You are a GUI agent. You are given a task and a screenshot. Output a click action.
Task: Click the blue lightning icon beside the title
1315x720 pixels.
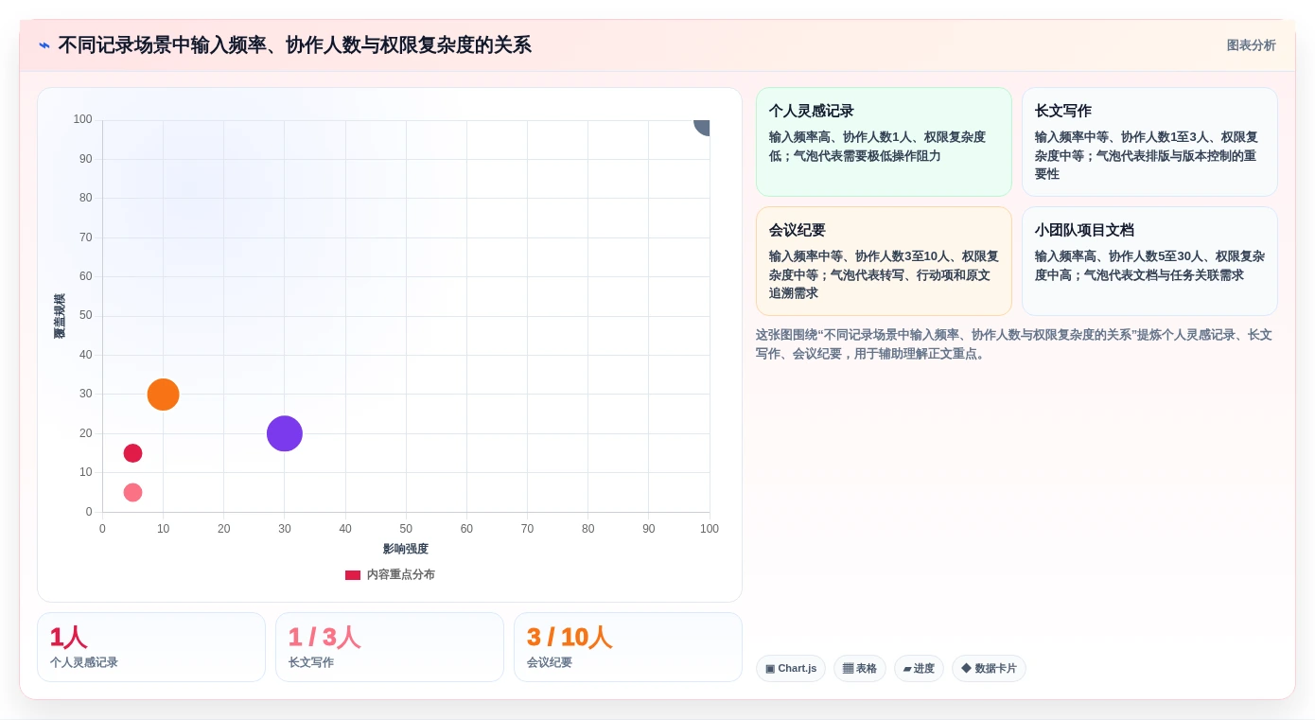point(44,45)
